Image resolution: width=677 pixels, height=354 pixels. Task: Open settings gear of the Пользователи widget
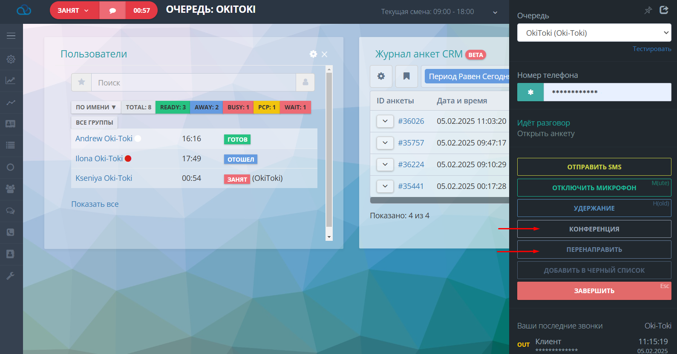point(313,54)
